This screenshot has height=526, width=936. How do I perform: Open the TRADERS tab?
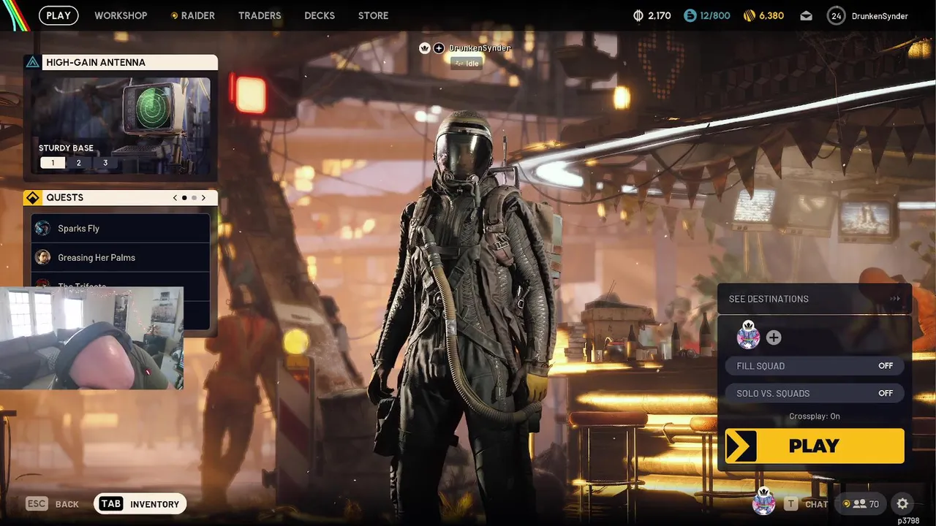tap(260, 15)
